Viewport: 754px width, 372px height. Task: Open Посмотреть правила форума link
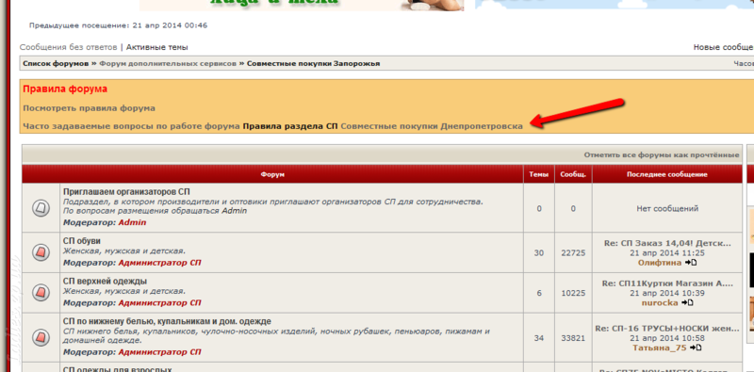point(89,108)
